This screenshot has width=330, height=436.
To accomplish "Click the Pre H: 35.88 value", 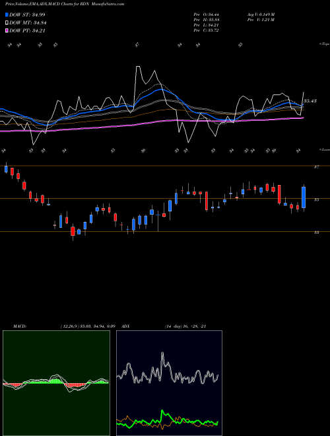I will point(206,20).
